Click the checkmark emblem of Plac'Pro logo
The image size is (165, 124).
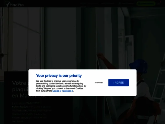point(8,4)
